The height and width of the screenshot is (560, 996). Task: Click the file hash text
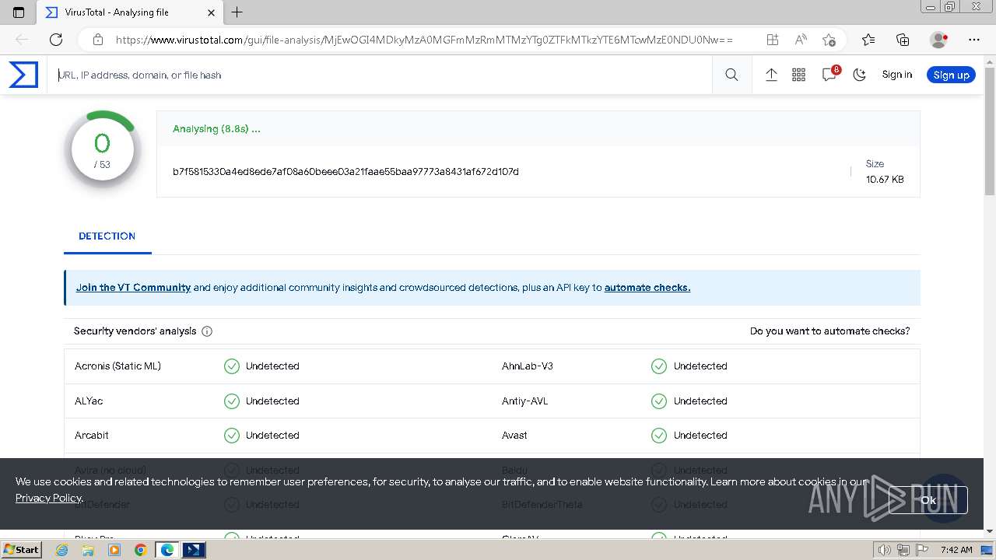click(345, 171)
